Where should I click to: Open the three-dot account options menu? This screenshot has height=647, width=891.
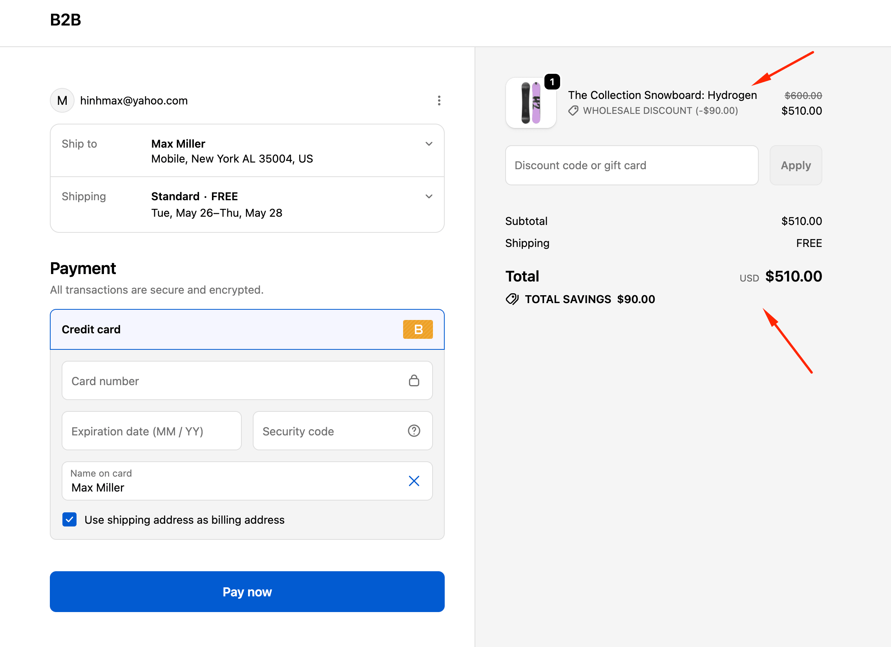pos(439,101)
